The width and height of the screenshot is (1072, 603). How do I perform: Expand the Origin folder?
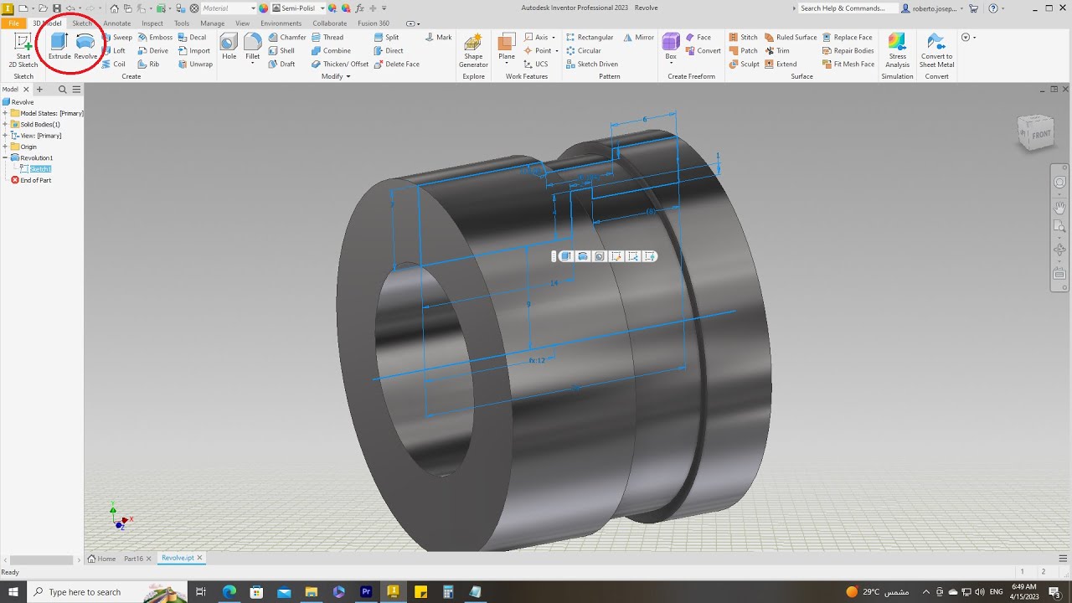point(5,147)
